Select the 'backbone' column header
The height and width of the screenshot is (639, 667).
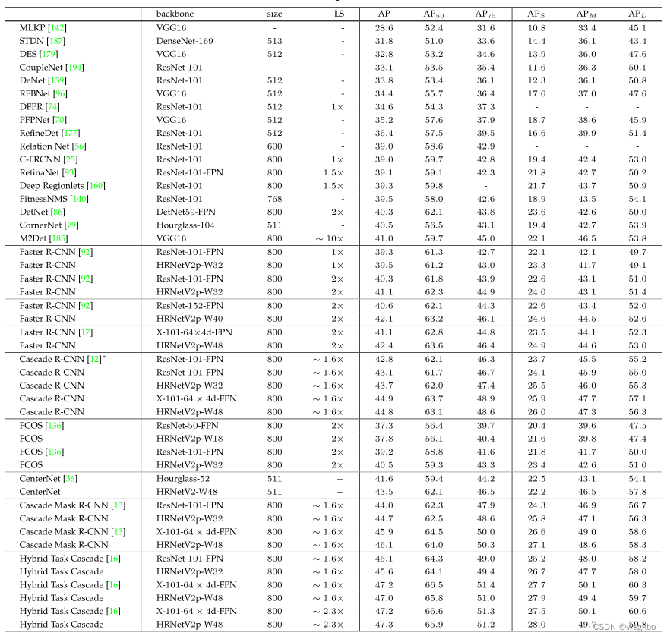[x=175, y=14]
